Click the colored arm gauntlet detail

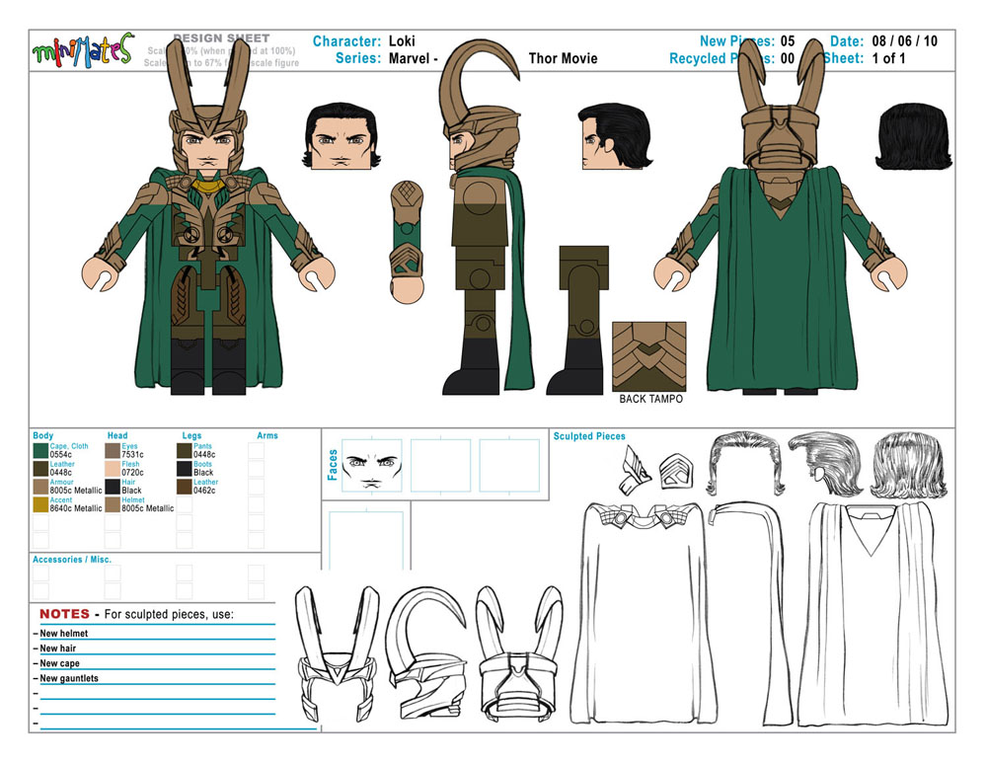407,243
